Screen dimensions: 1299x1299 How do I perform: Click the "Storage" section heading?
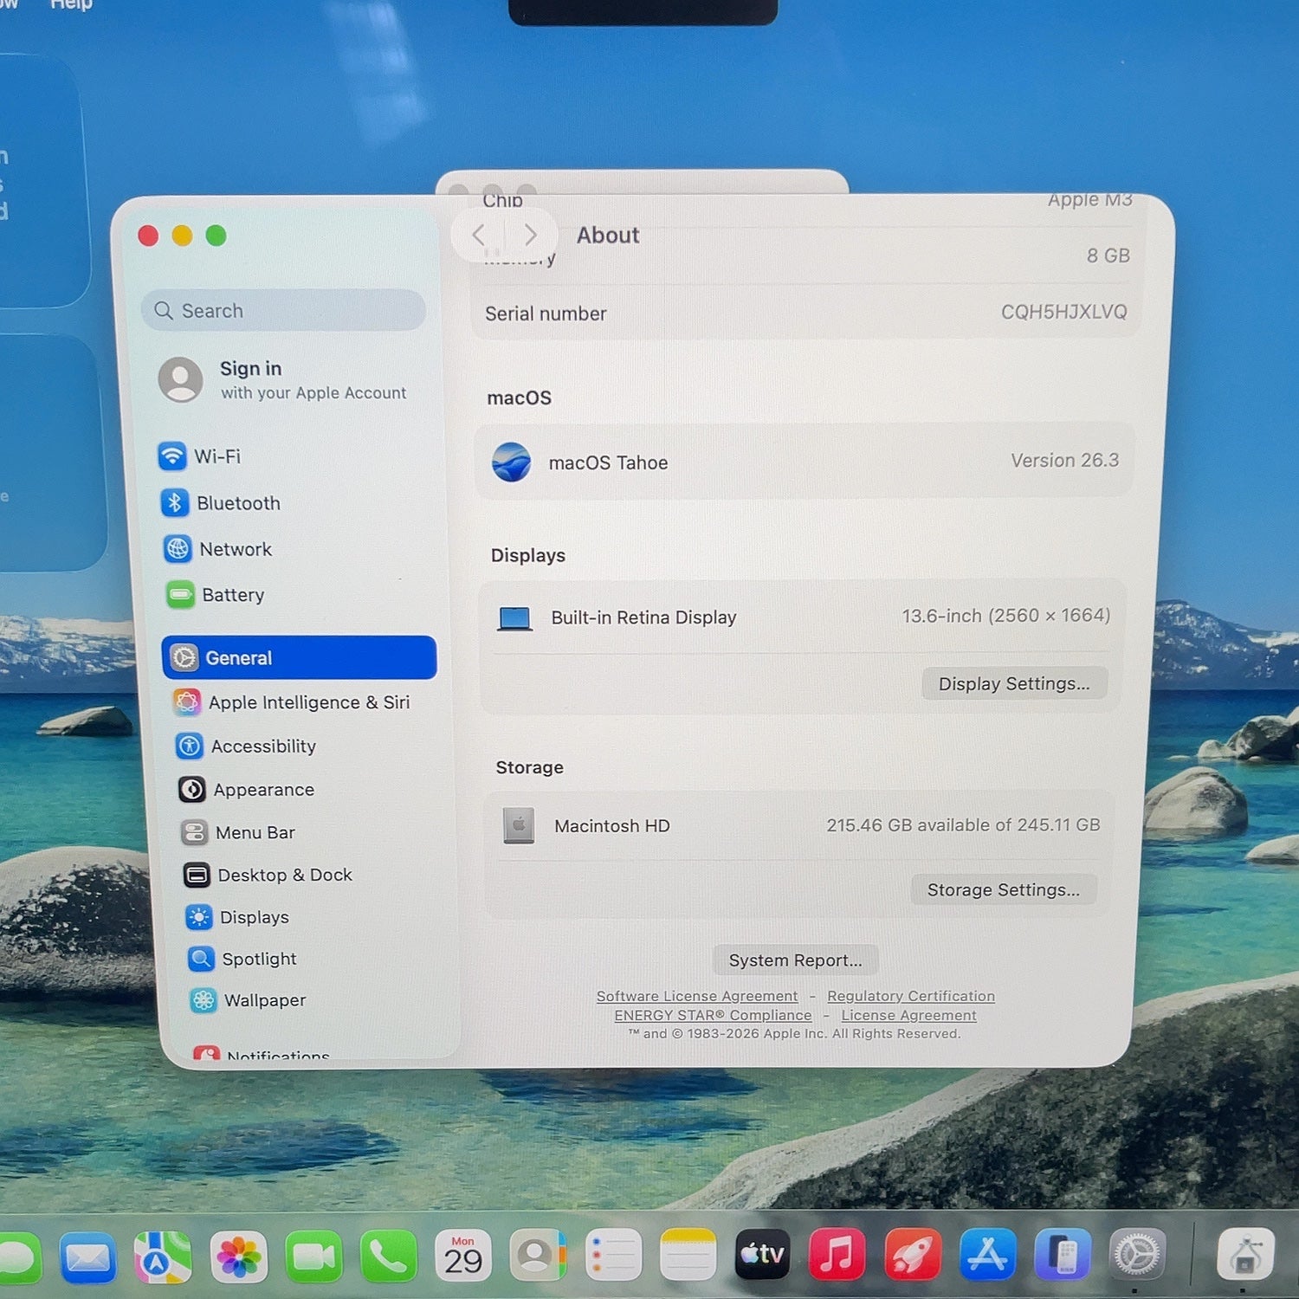pyautogui.click(x=529, y=767)
